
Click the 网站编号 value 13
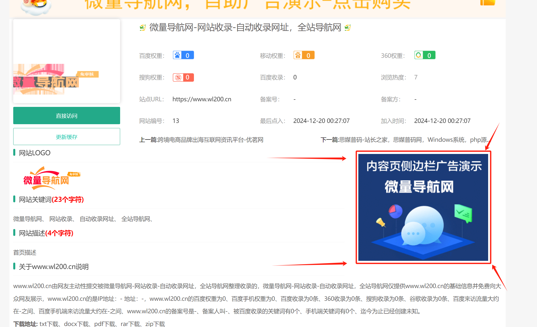pyautogui.click(x=176, y=121)
